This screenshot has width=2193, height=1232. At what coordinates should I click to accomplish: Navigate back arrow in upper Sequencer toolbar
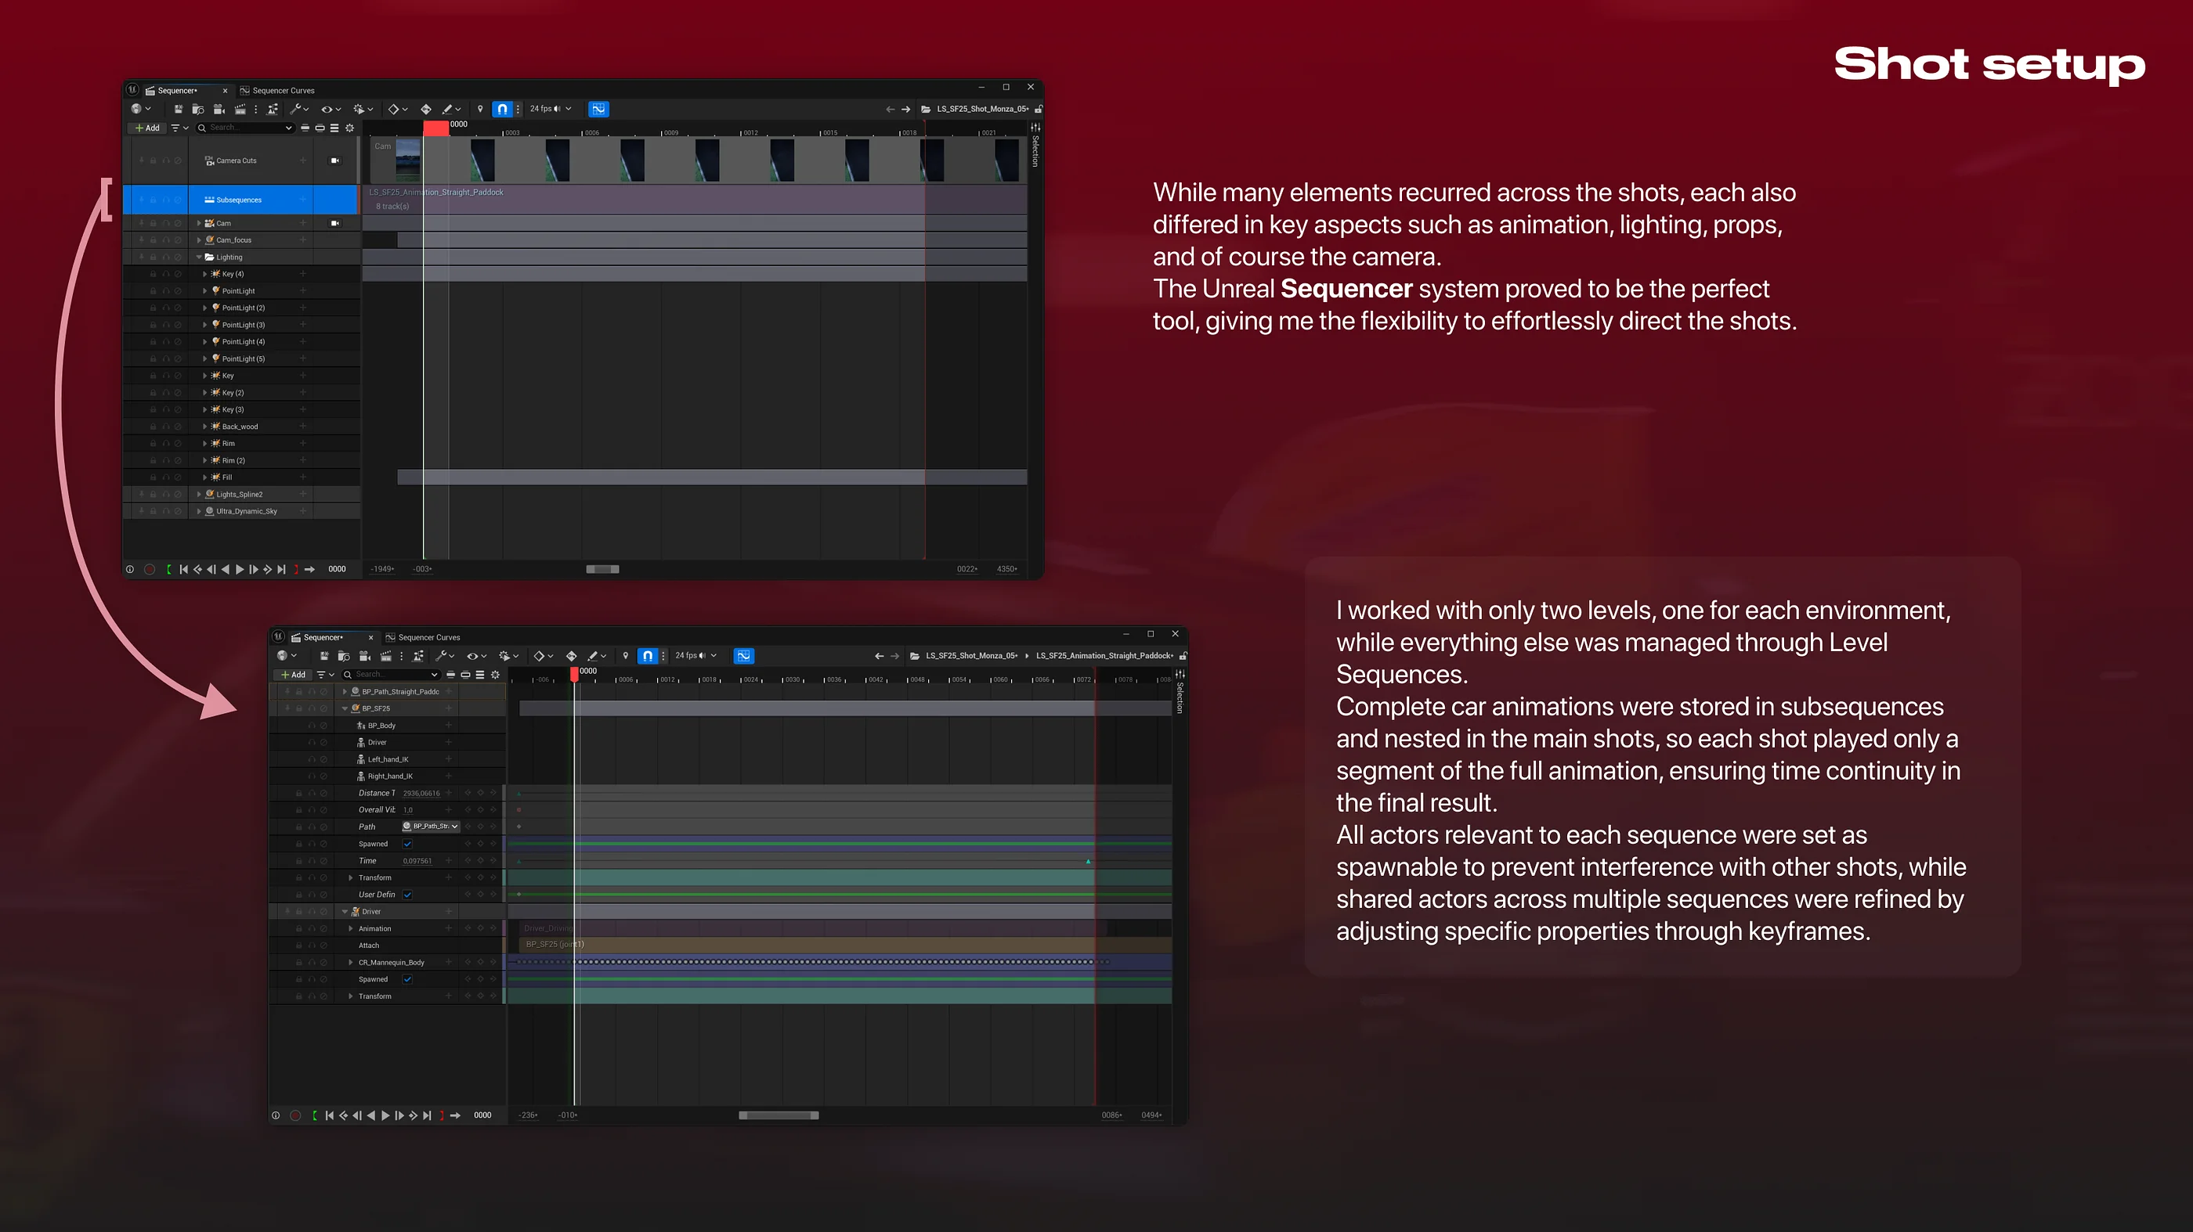pyautogui.click(x=890, y=109)
